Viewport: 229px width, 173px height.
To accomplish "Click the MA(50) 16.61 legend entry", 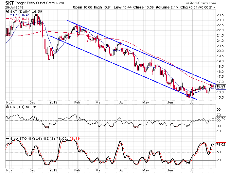I will pos(18,19).
